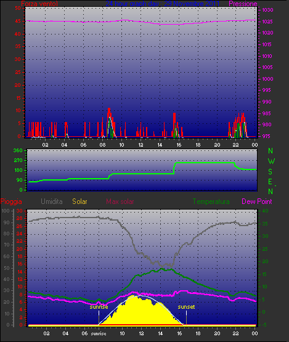Click the sunrise marker label
The image size is (289, 342).
pos(99,307)
